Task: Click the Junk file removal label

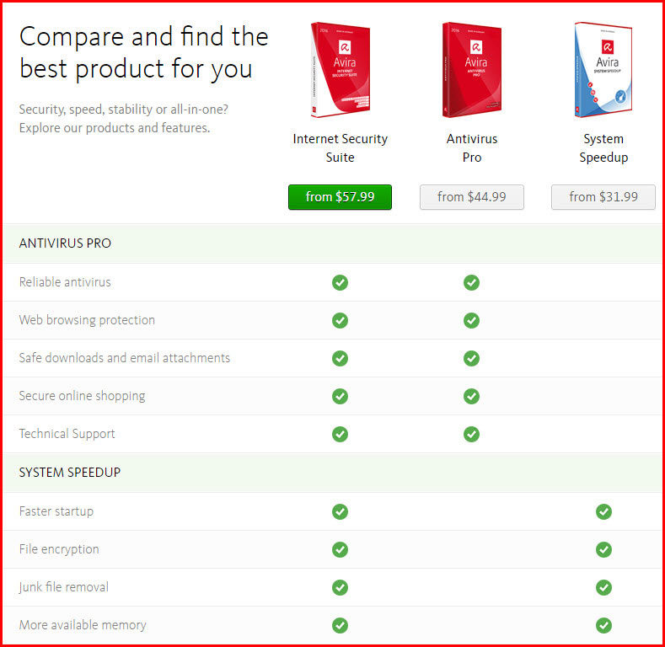Action: pyautogui.click(x=63, y=587)
